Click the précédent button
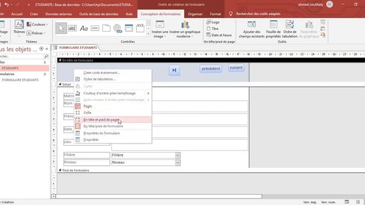The width and height of the screenshot is (365, 205). (210, 68)
